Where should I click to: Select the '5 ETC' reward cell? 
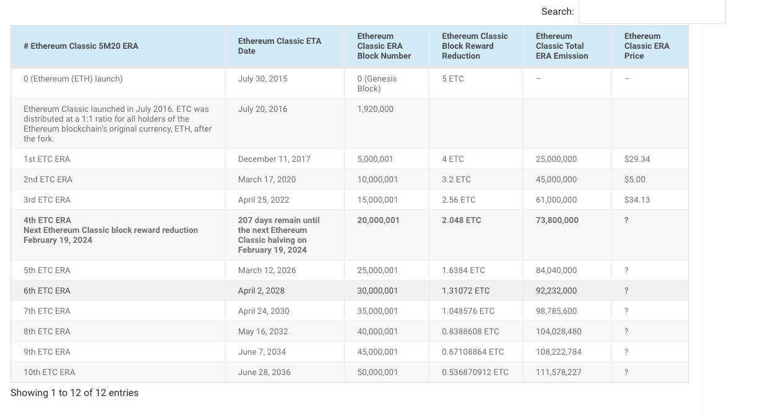tap(476, 83)
